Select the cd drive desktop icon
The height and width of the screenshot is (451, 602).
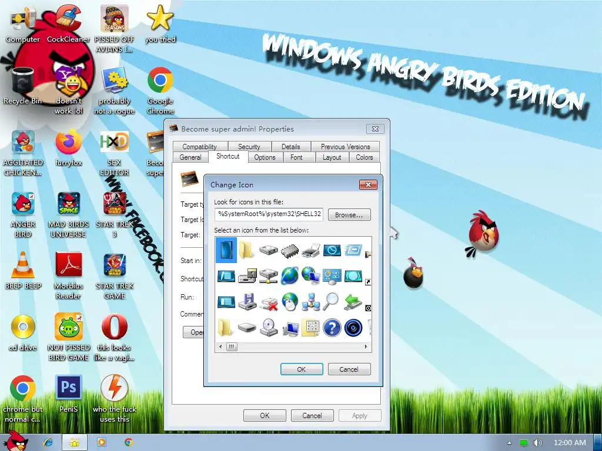click(23, 332)
